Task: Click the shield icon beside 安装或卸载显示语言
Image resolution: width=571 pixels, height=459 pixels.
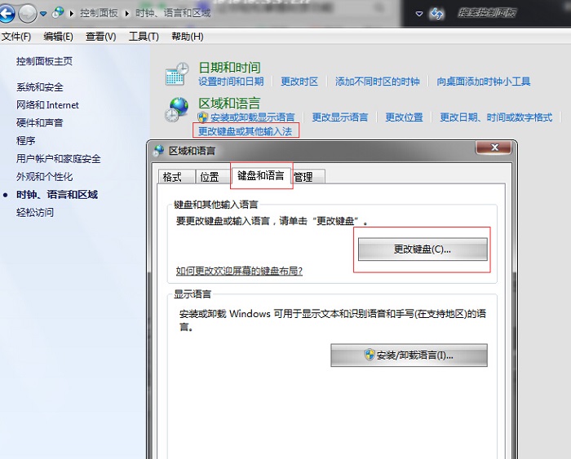Action: point(203,117)
